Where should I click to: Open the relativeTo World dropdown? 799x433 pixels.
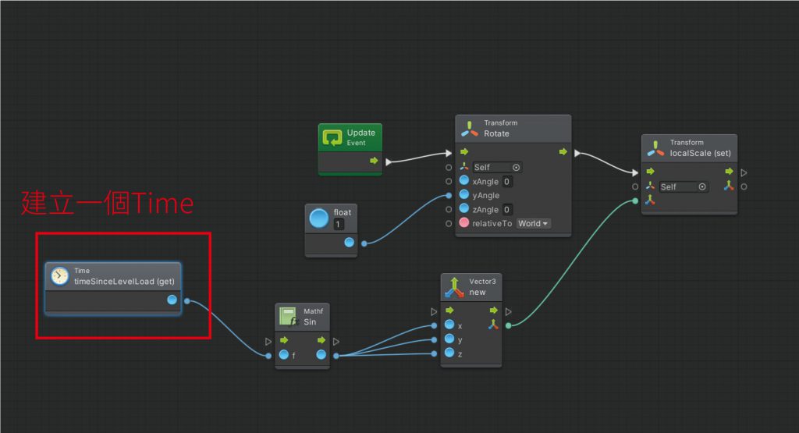click(534, 223)
